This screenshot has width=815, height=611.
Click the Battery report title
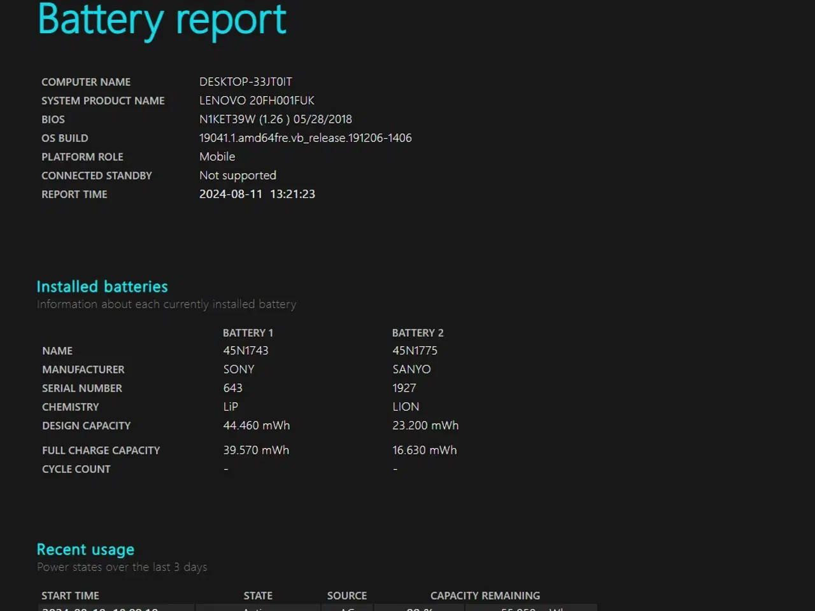162,20
